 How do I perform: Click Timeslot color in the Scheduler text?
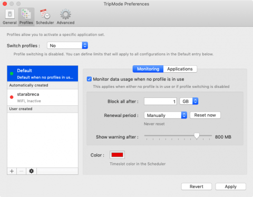[138, 164]
